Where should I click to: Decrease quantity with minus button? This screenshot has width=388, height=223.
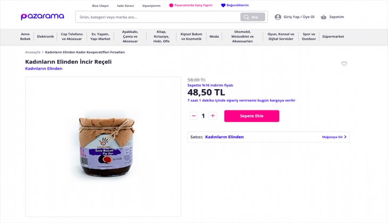tap(194, 116)
